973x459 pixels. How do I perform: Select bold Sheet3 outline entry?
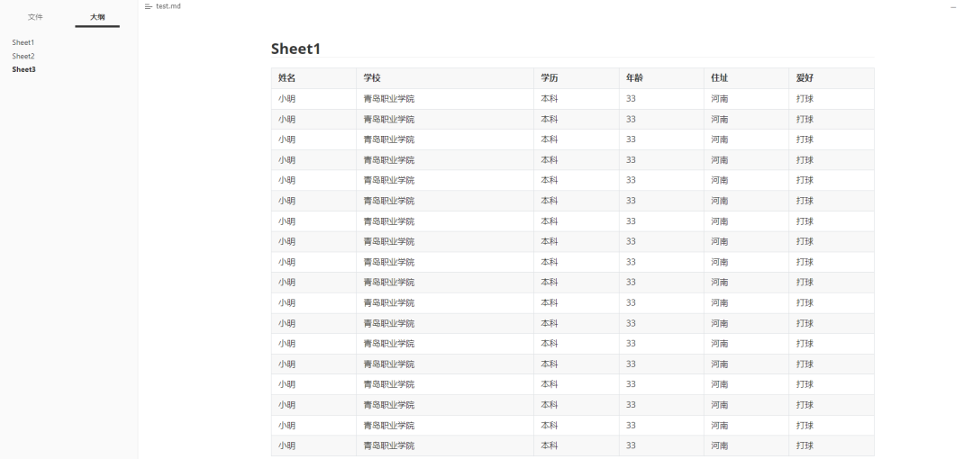point(23,69)
